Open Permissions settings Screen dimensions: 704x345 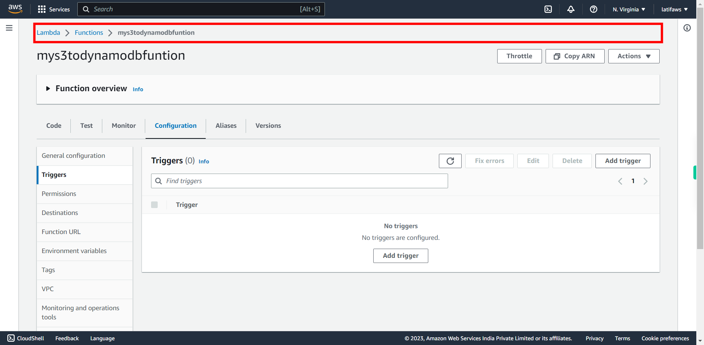tap(85, 194)
